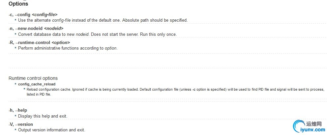Click the bullet before config_cache_reload
The width and height of the screenshot is (327, 135).
coord(15,84)
